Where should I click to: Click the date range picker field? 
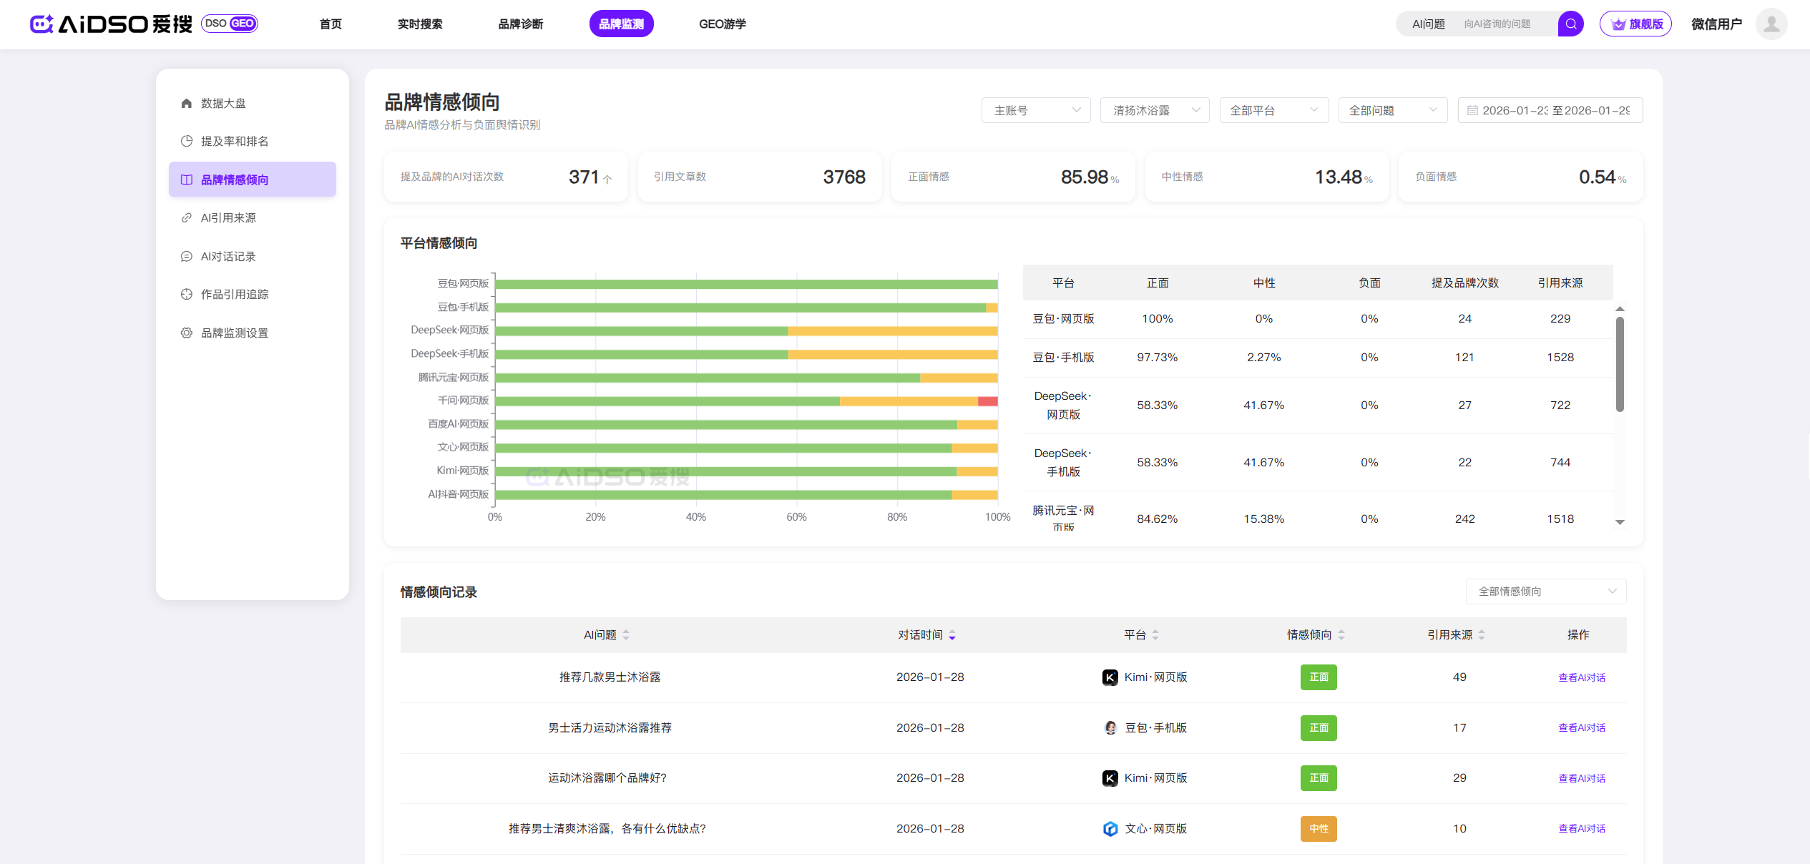click(x=1550, y=110)
